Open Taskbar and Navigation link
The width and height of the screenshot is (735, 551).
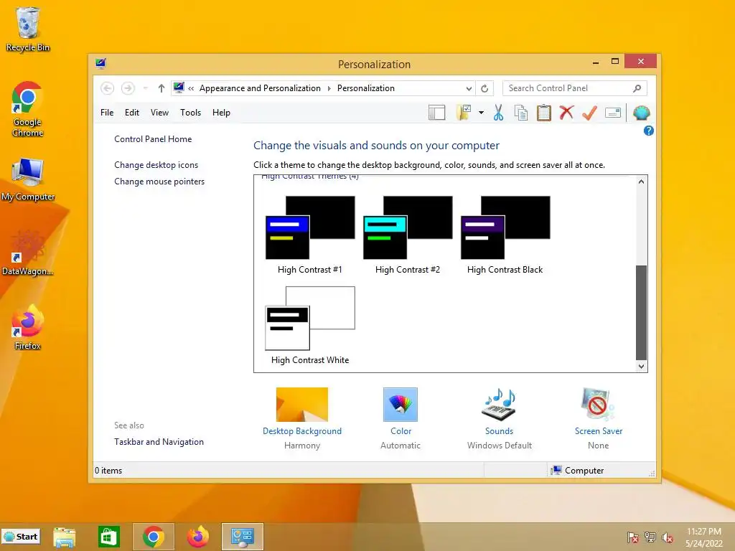pos(159,442)
